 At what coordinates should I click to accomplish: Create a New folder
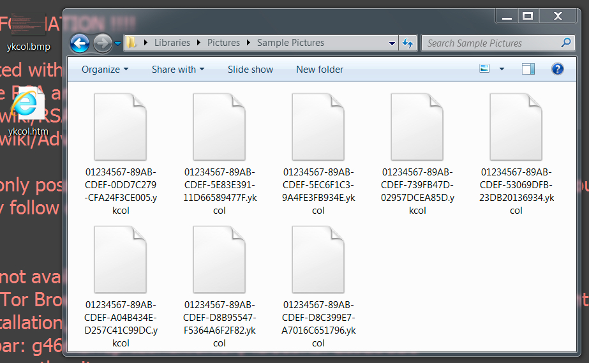pyautogui.click(x=320, y=70)
